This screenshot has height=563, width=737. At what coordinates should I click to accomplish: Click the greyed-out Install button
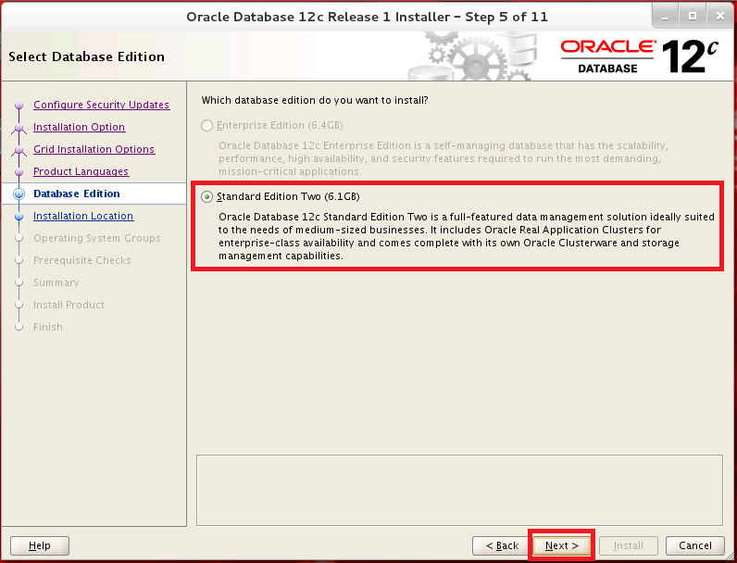(x=629, y=545)
